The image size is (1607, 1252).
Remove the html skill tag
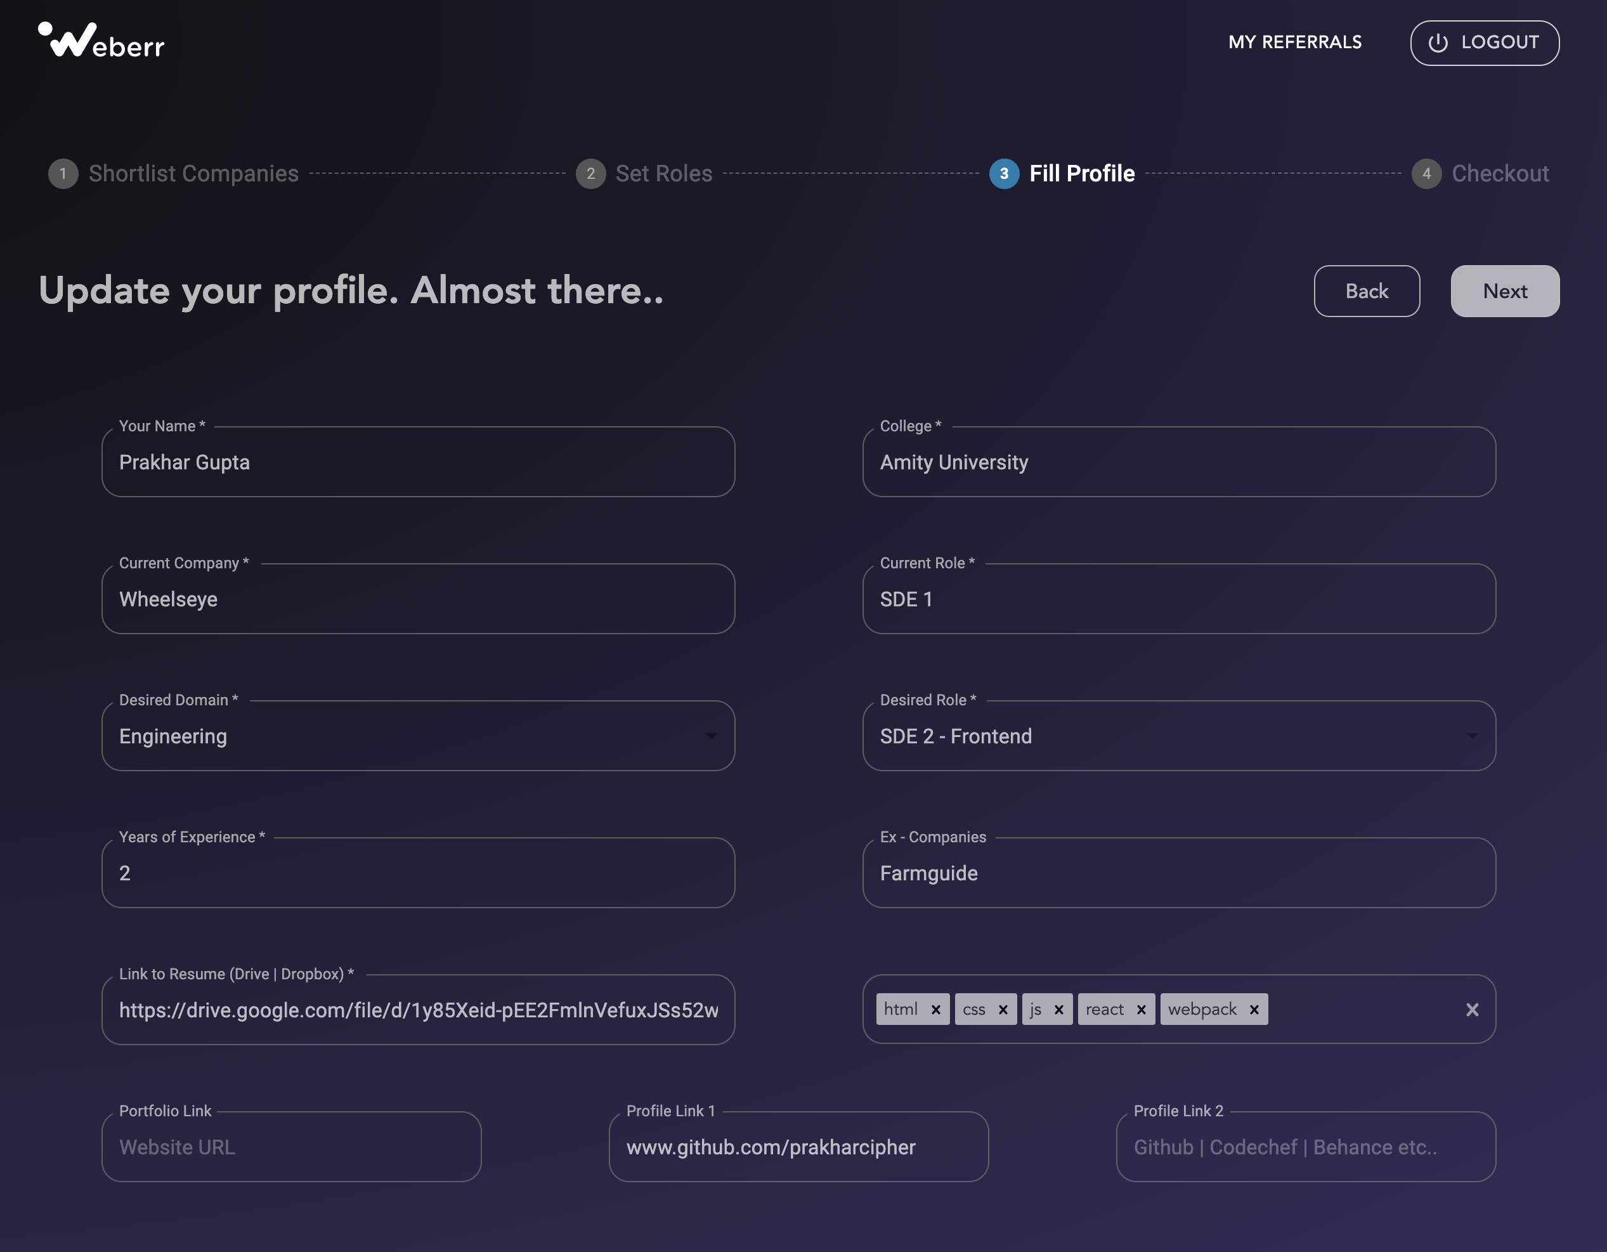coord(935,1010)
